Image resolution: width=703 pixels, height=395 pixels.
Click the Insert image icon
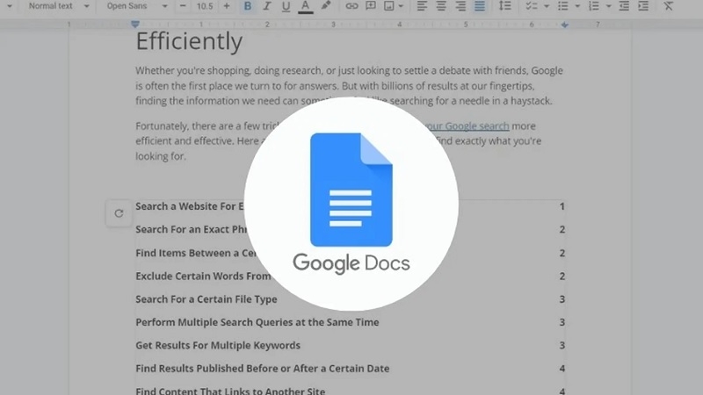point(388,6)
